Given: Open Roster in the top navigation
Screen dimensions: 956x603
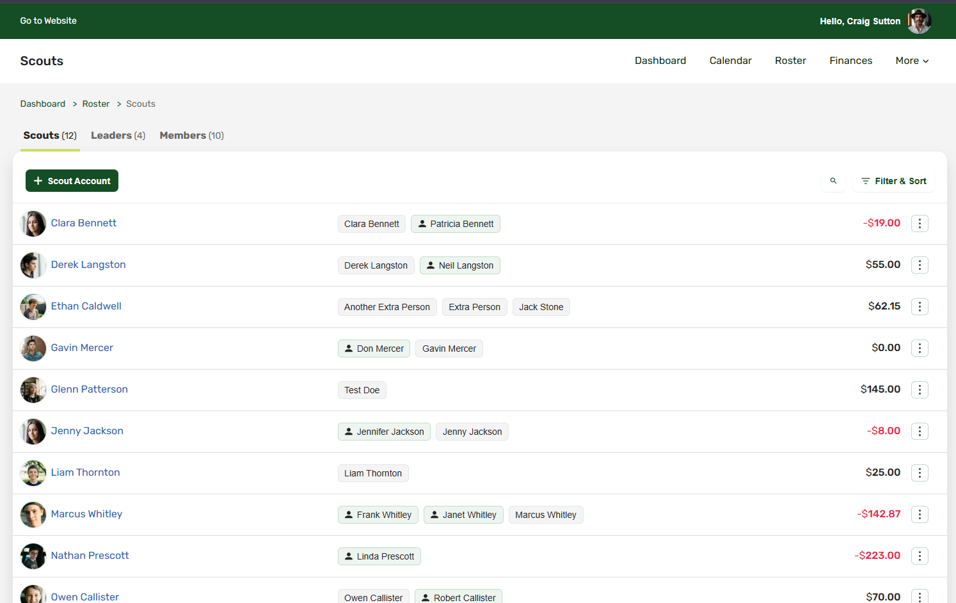Looking at the screenshot, I should 790,61.
